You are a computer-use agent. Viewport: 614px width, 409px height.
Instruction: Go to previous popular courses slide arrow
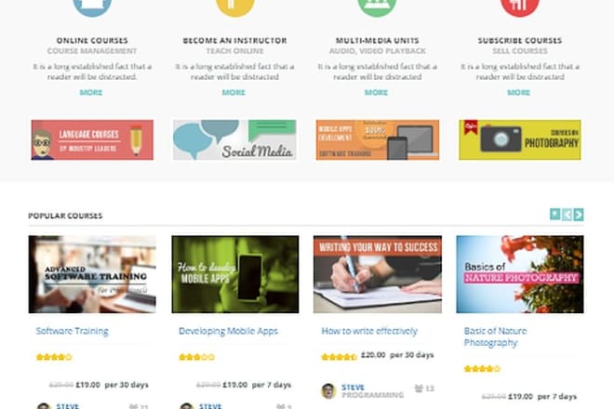point(567,215)
